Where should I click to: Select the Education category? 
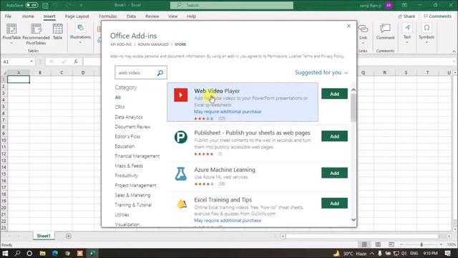pos(125,146)
